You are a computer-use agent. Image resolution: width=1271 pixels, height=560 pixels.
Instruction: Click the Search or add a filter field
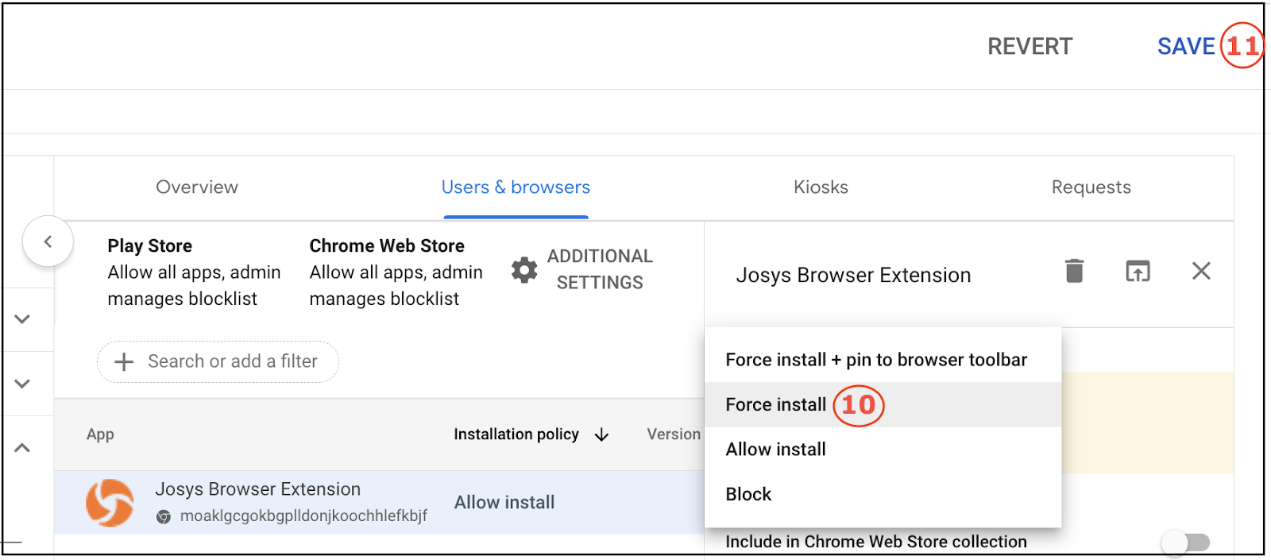point(218,361)
